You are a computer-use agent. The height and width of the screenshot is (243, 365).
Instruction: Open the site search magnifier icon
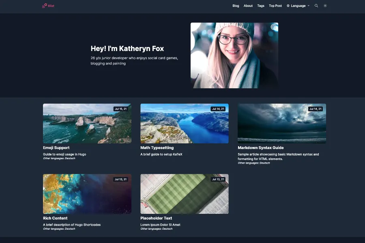coord(316,6)
